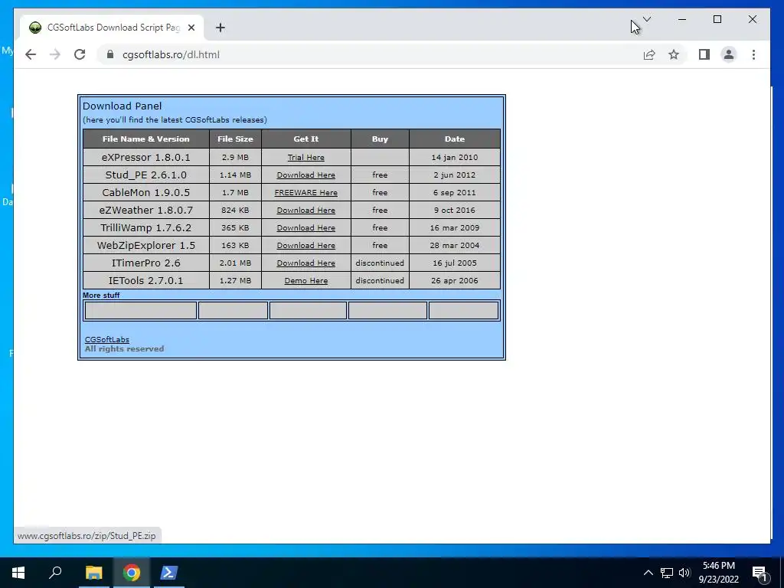Click the IETools Demo Here link
This screenshot has width=784, height=588.
coord(306,280)
